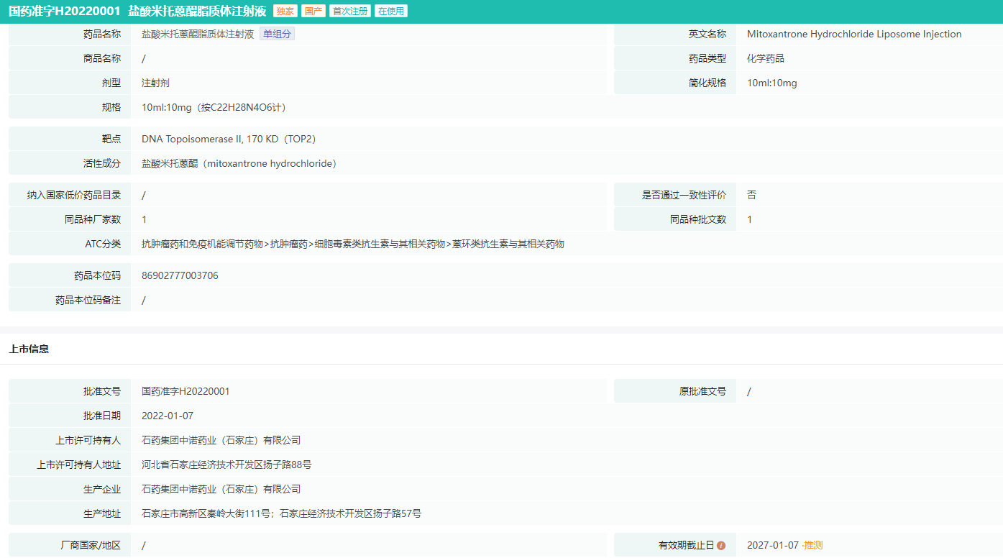This screenshot has width=1003, height=558.
Task: Click the 在使用 status badge
Action: tap(390, 11)
